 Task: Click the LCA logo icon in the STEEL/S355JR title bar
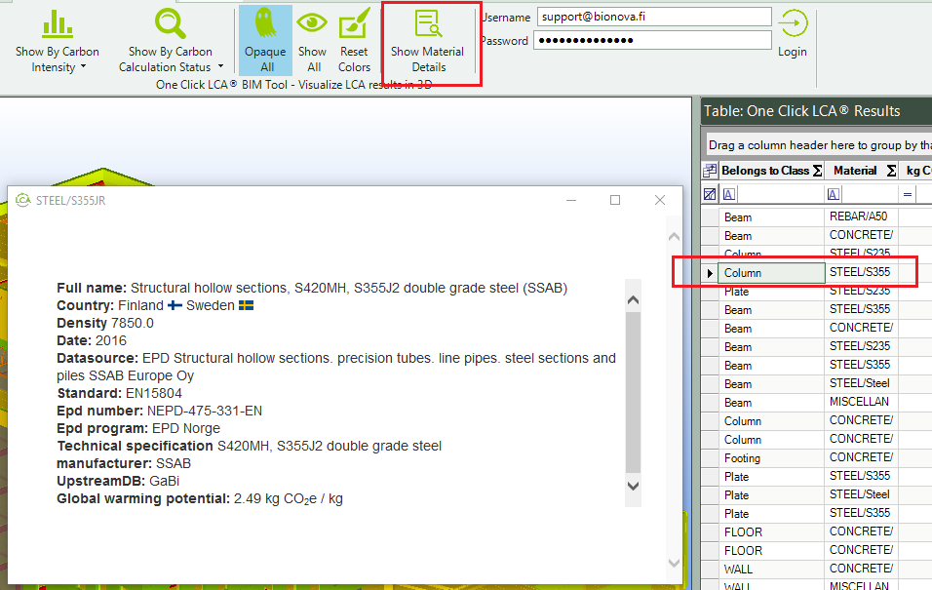[22, 200]
